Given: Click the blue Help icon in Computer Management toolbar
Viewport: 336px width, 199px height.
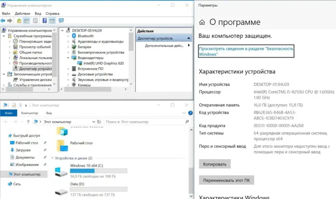Looking at the screenshot, I should click(x=45, y=21).
